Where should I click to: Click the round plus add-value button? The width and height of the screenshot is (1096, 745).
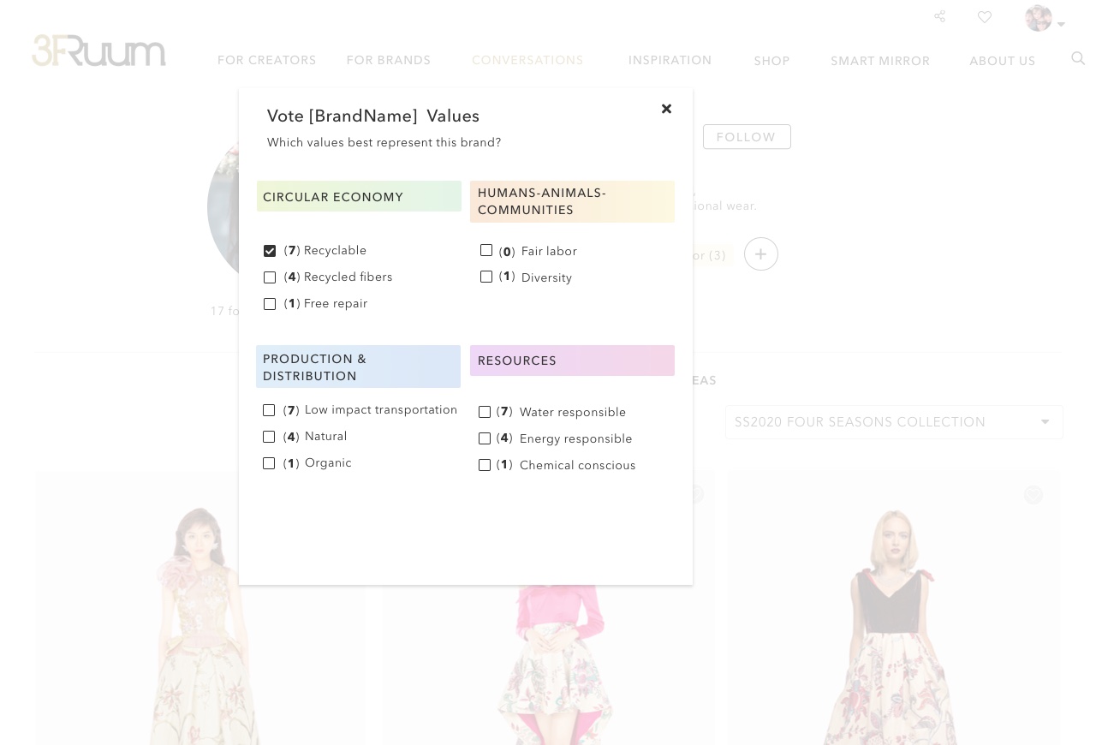[x=760, y=254]
